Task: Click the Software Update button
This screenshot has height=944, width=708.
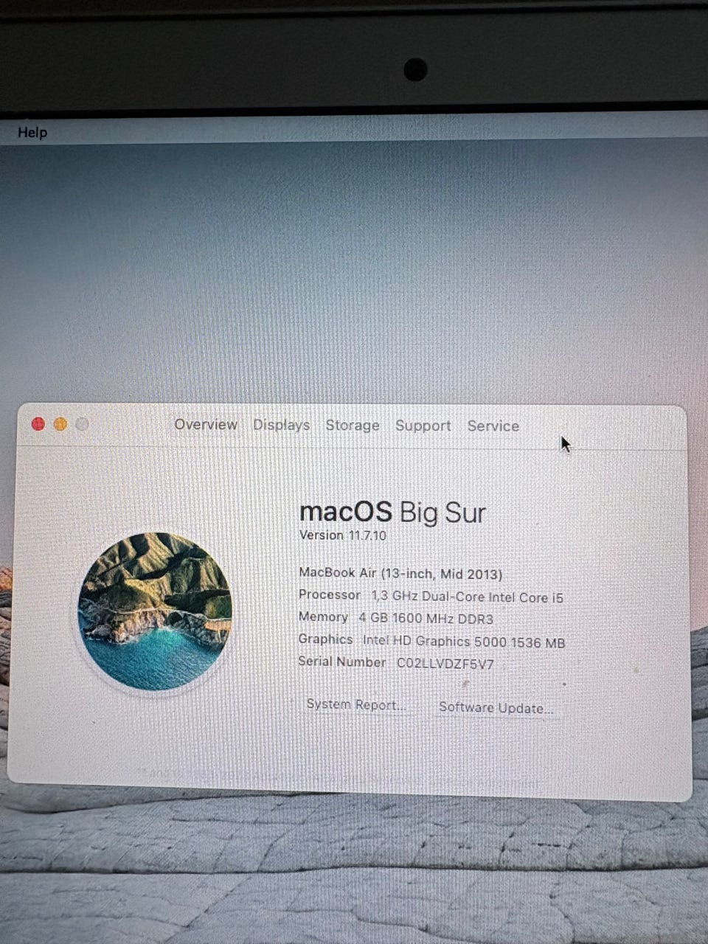Action: click(x=496, y=707)
